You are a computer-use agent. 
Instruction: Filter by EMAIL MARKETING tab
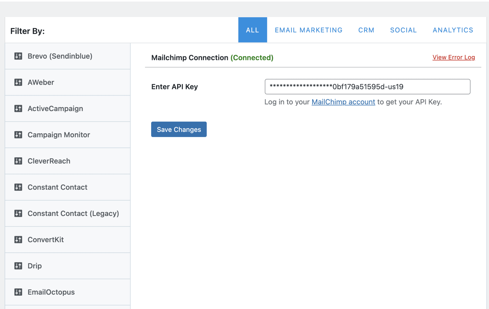(308, 30)
